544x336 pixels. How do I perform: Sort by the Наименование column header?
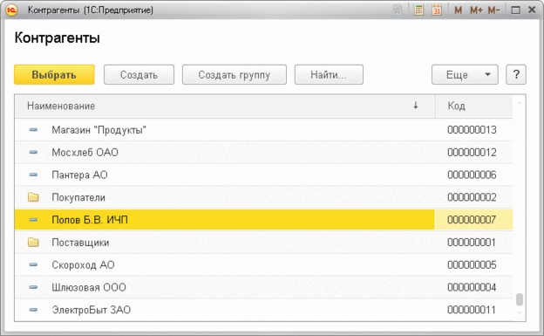pos(225,106)
